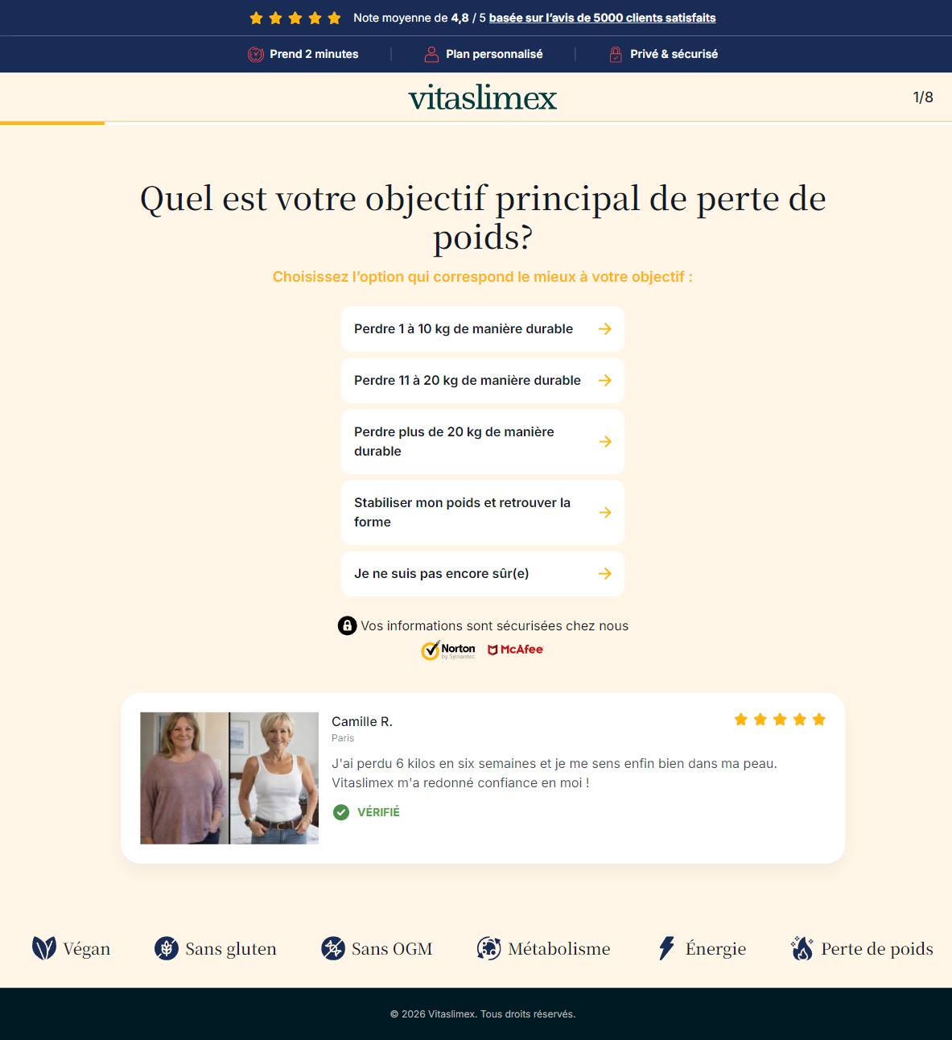Click the 1/8 step counter
The width and height of the screenshot is (952, 1040).
coord(923,97)
